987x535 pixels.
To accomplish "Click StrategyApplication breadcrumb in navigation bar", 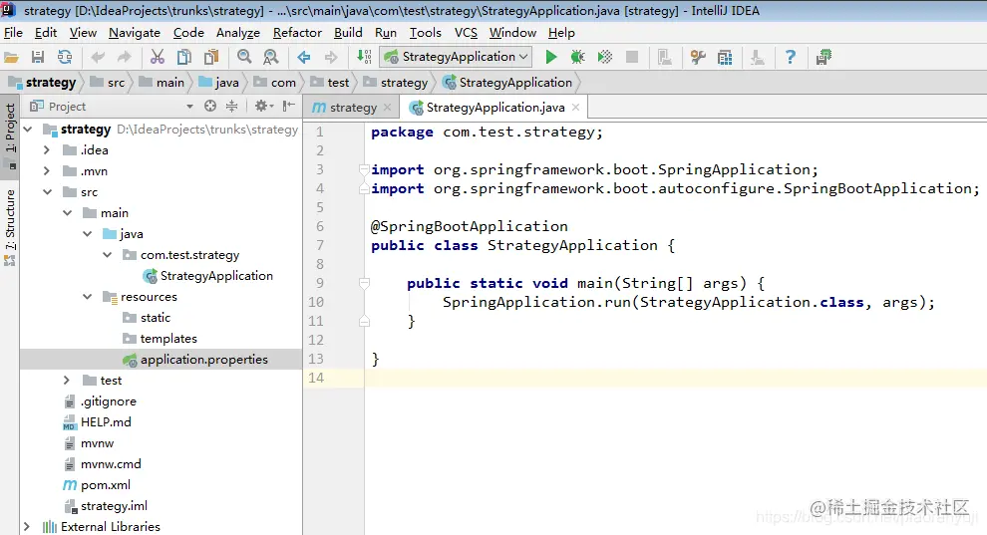I will tap(508, 83).
